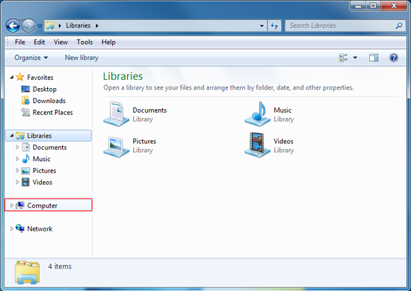Screen dimensions: 411x291
Task: Select the Documents library large icon
Action: [117, 114]
